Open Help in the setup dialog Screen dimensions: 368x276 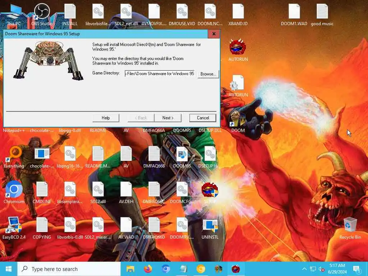[106, 118]
